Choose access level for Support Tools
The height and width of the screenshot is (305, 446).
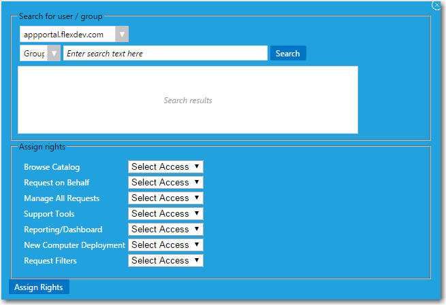165,213
